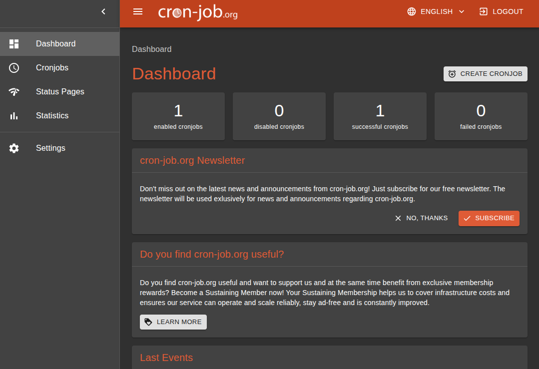Open Status Pages from the sidebar
Screen dimensions: 539x369
pyautogui.click(x=60, y=92)
